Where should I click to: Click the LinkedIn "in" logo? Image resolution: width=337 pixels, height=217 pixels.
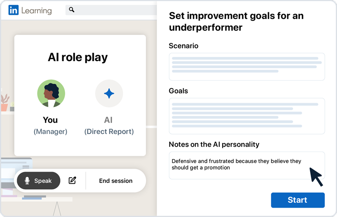click(13, 10)
